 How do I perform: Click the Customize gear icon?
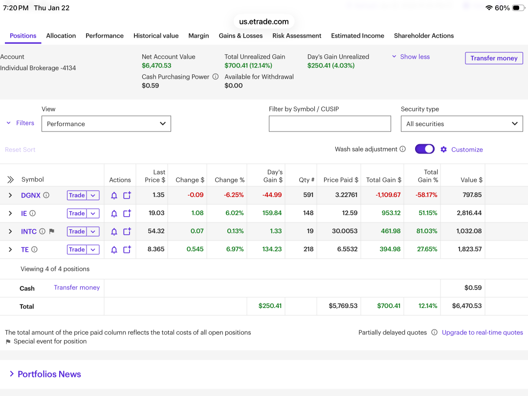(x=443, y=150)
